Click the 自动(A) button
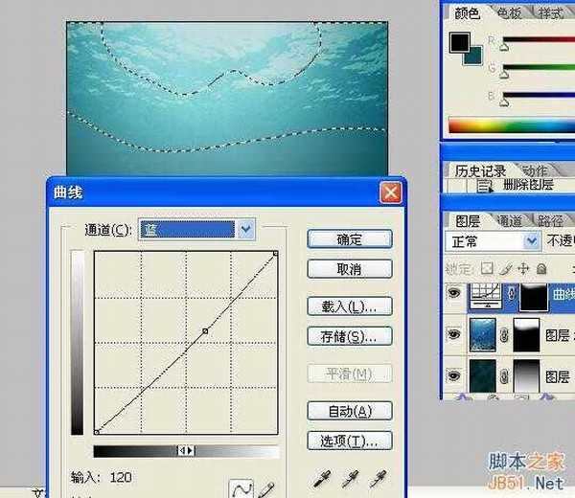575x498 pixels. pos(350,411)
